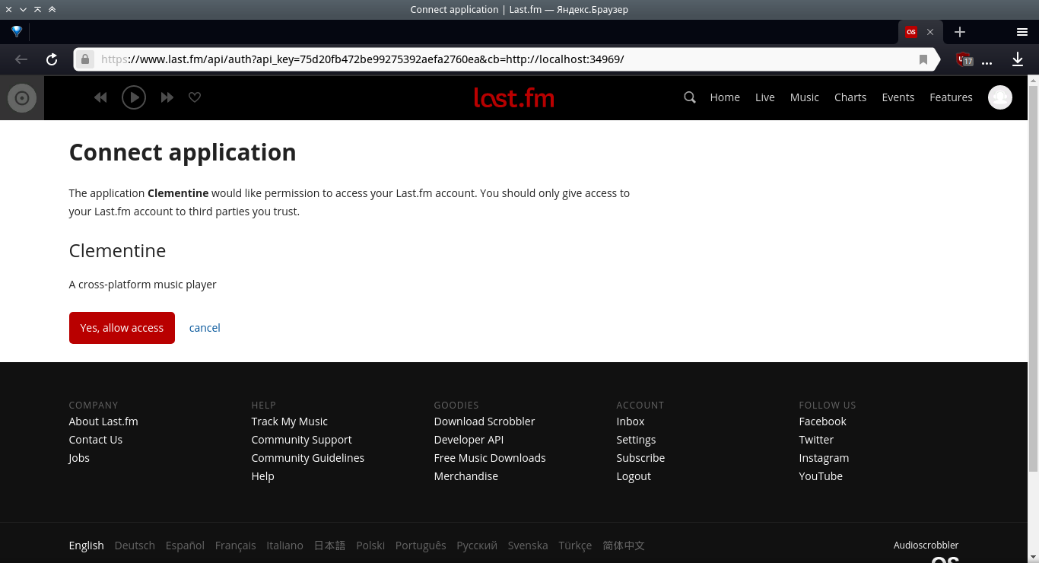This screenshot has height=563, width=1039.
Task: Skip to previous track in Last.fm player
Action: coord(100,97)
